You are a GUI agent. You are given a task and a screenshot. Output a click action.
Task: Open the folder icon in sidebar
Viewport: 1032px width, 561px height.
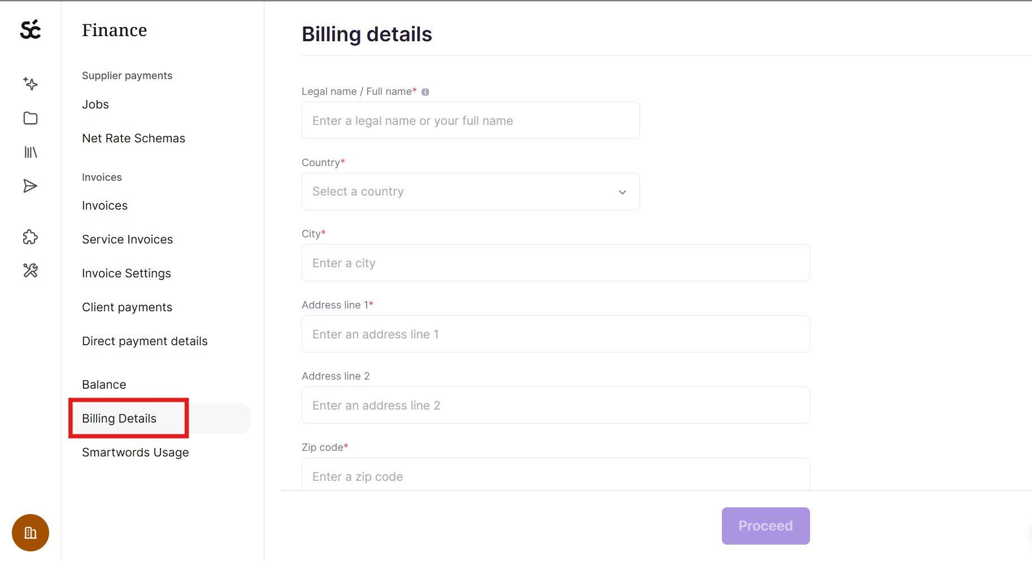[31, 118]
